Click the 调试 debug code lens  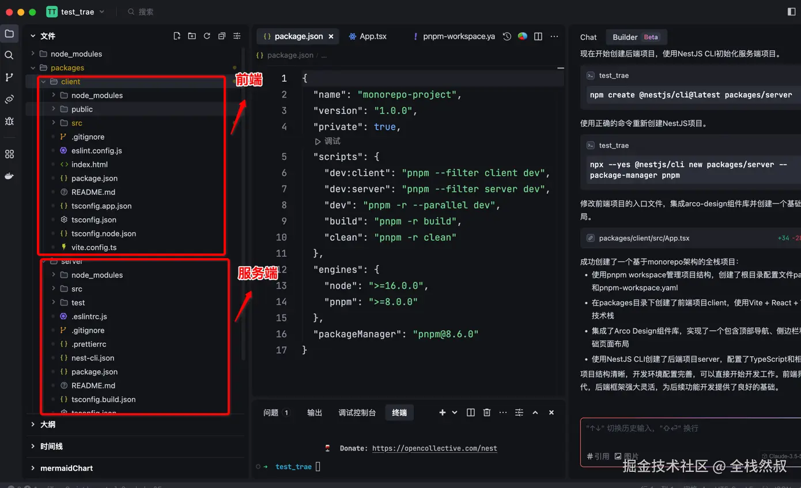tap(328, 141)
